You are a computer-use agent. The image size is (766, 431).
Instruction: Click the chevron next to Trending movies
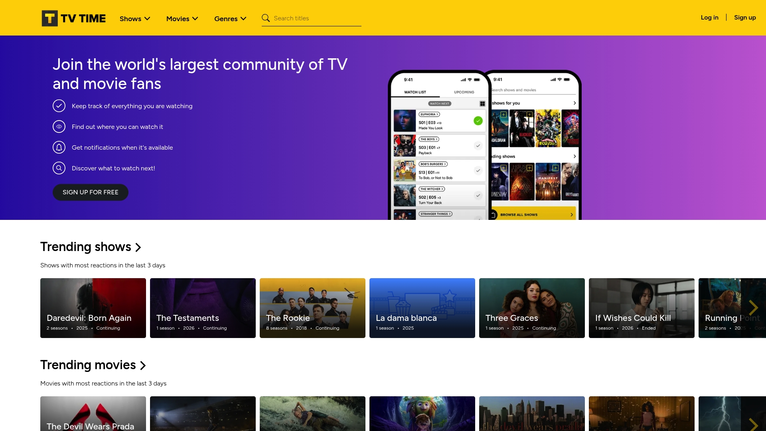point(143,366)
